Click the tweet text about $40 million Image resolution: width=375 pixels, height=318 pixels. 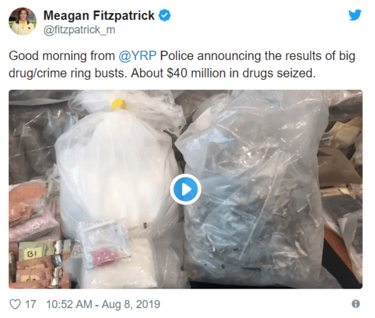click(182, 64)
